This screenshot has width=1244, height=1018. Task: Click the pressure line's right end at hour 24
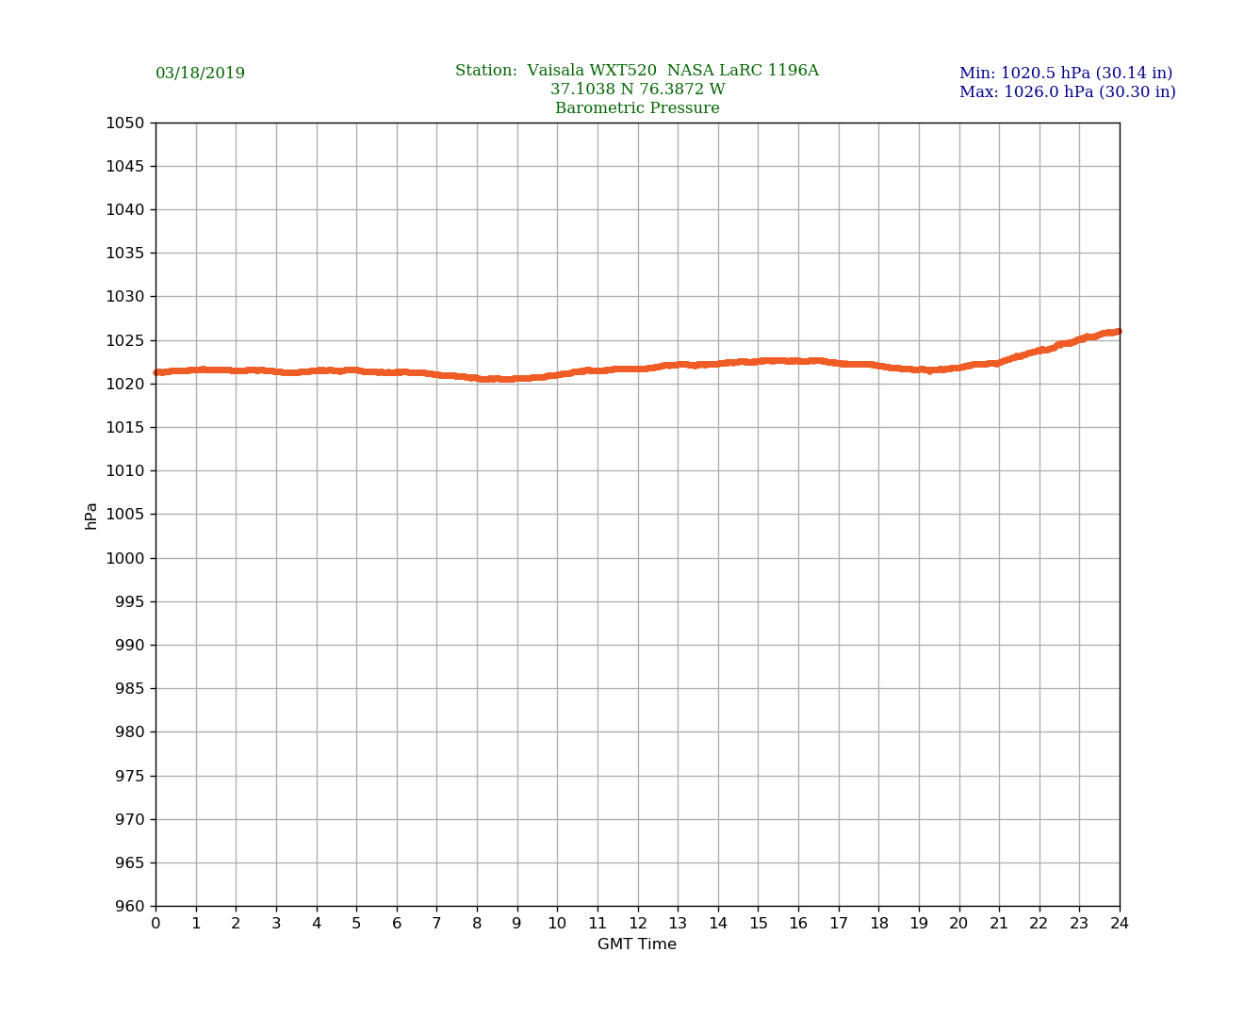tap(1118, 332)
